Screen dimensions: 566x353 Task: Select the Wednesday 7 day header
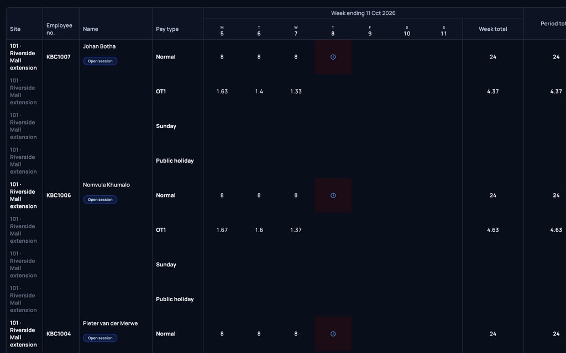[296, 31]
